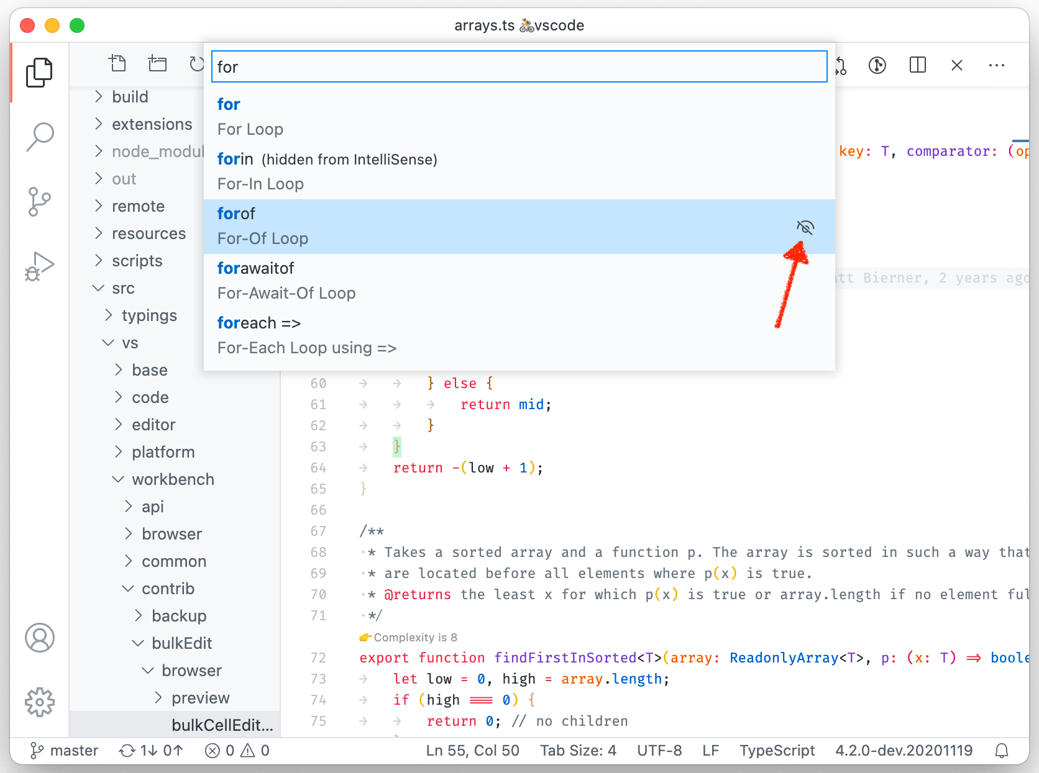Open the Accounts icon in the activity bar
The height and width of the screenshot is (773, 1039).
point(40,638)
